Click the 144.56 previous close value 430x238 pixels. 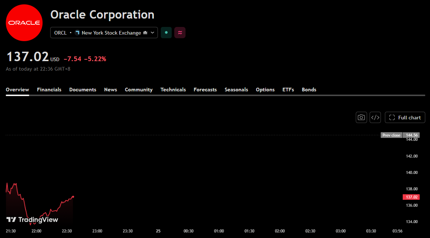click(411, 135)
